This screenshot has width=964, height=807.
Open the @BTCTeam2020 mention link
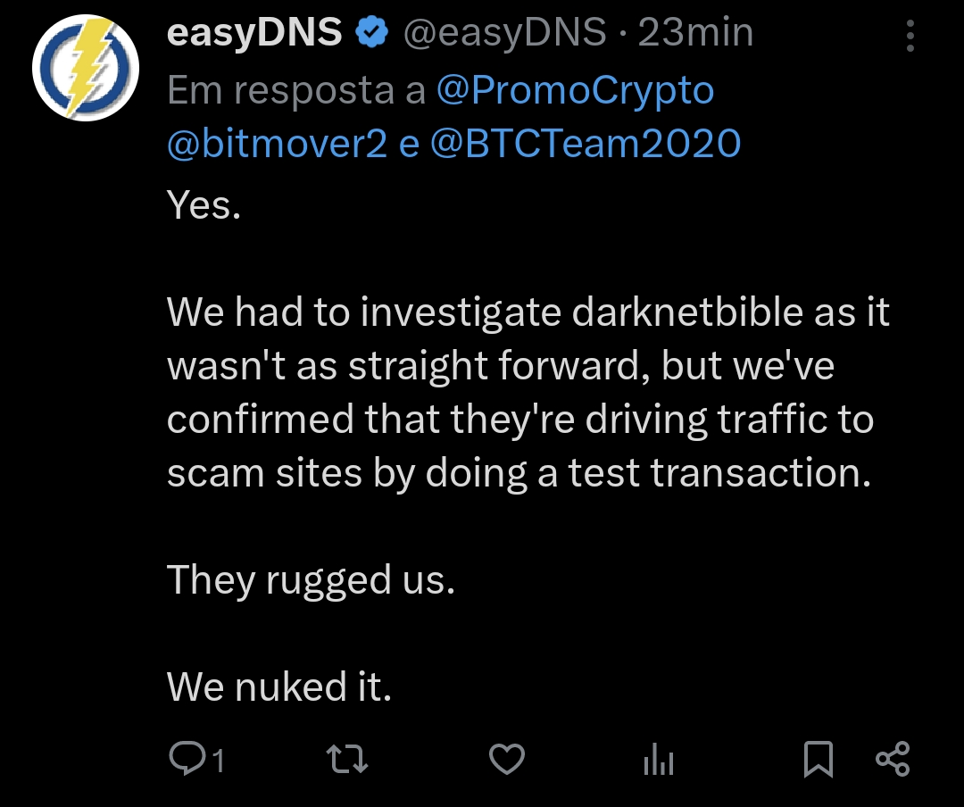(586, 144)
